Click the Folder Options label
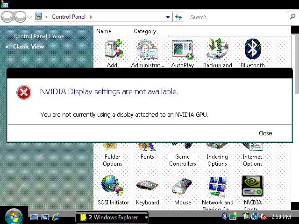Screen dimensions: 299x224 click(x=113, y=160)
